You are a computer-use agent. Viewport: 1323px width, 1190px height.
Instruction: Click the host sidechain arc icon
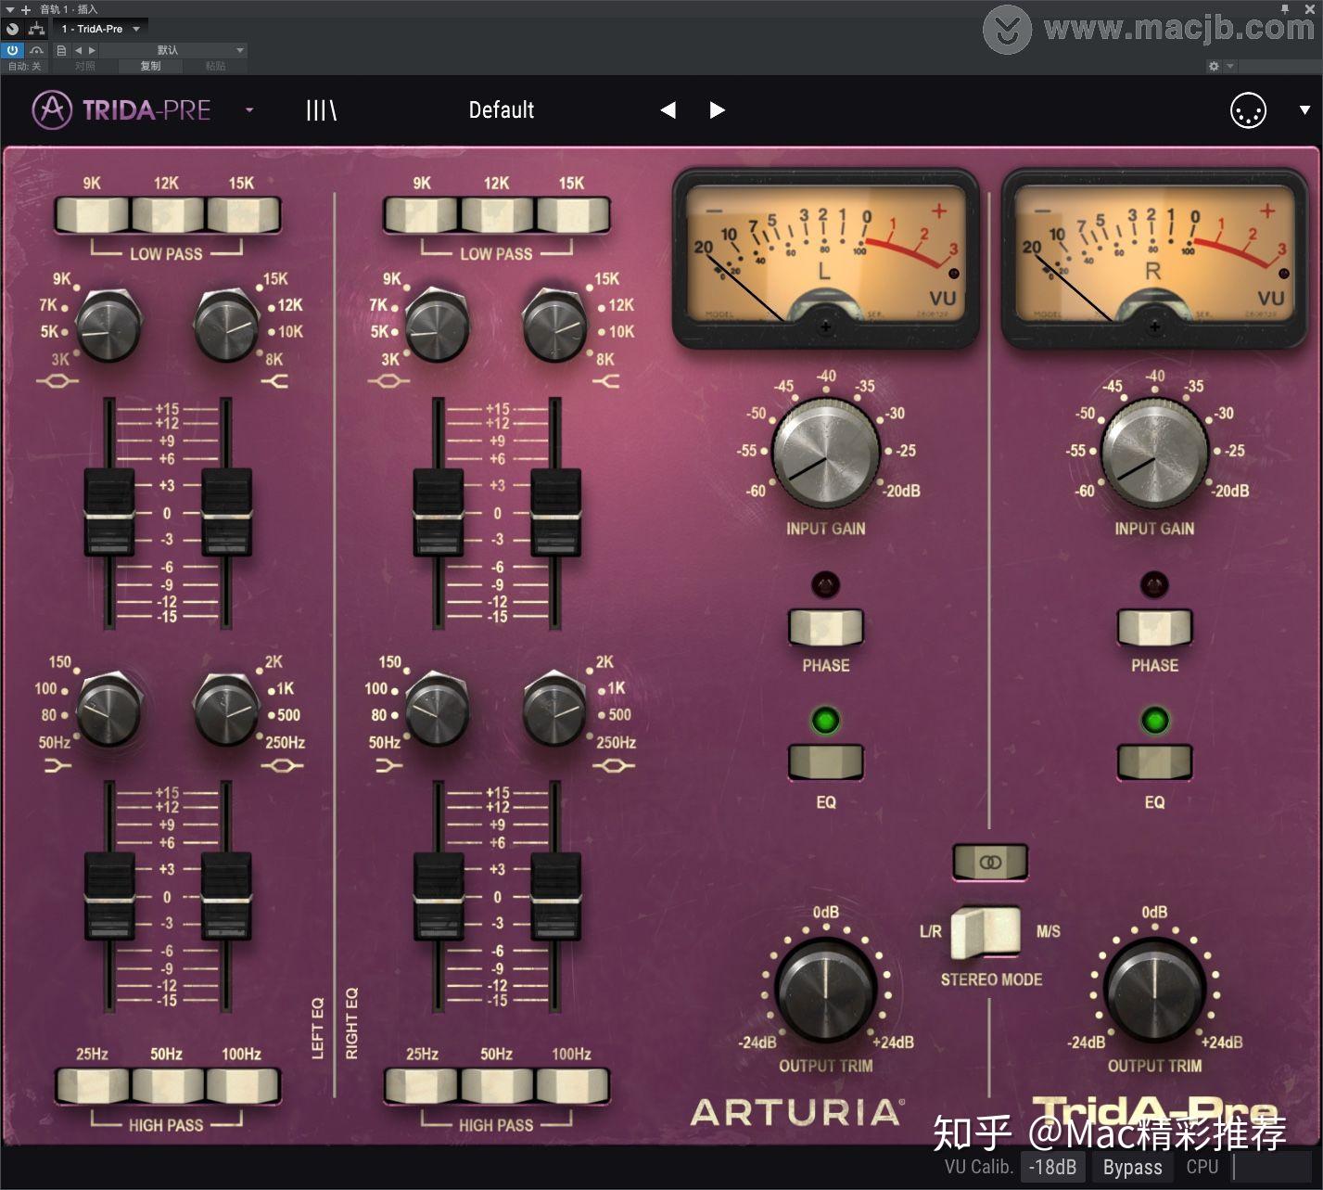click(x=36, y=50)
